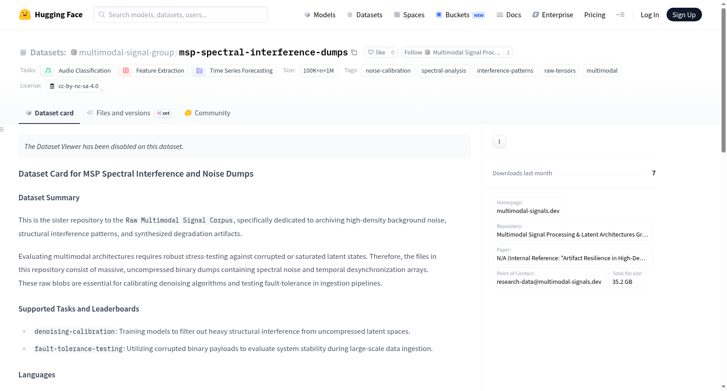
Task: Click the raw-tensors tag
Action: 560,70
